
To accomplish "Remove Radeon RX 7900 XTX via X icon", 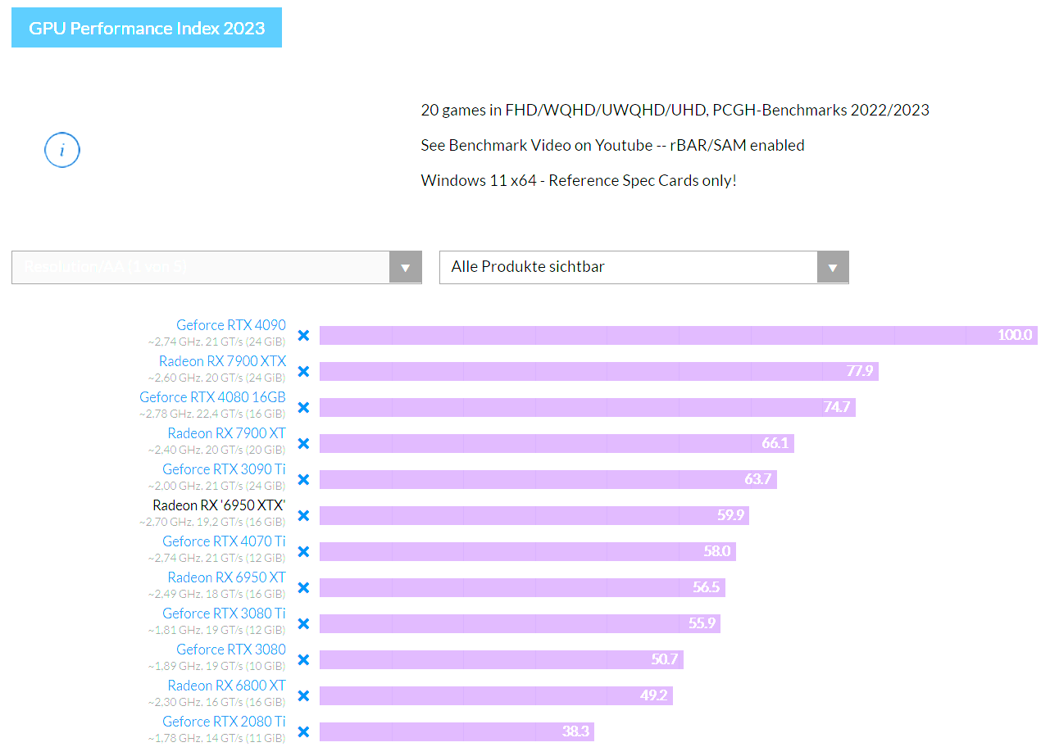I will (303, 371).
